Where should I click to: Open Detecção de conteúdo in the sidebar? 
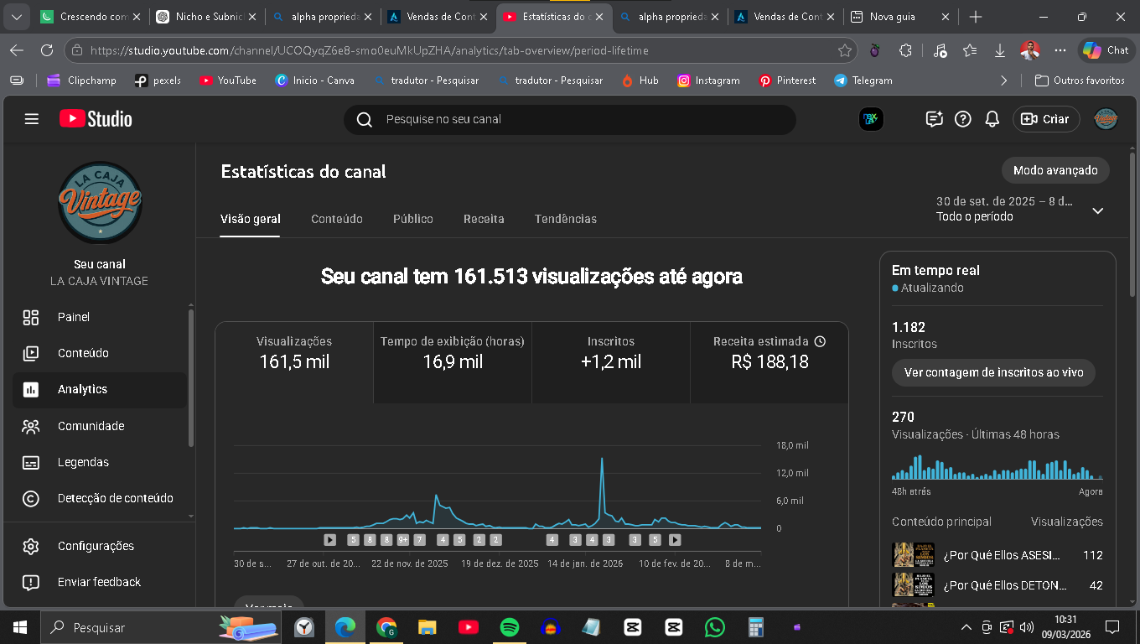(100, 498)
